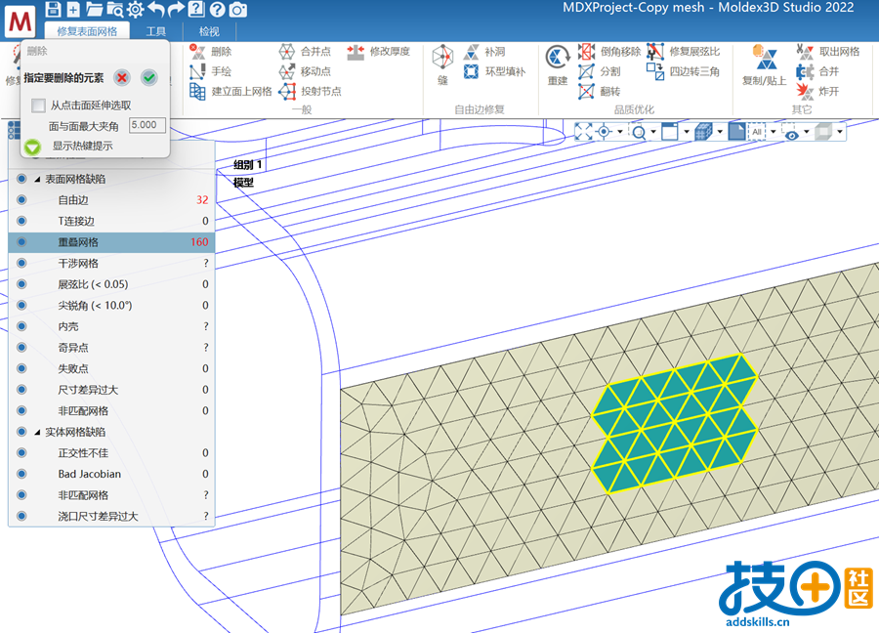Toggle the blue dot beside 干涉网格
Image resolution: width=879 pixels, height=633 pixels.
[21, 263]
